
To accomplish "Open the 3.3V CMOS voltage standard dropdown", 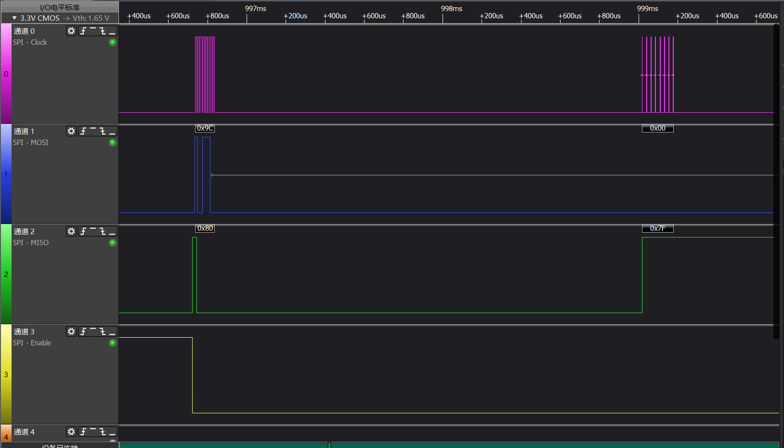I will (60, 18).
